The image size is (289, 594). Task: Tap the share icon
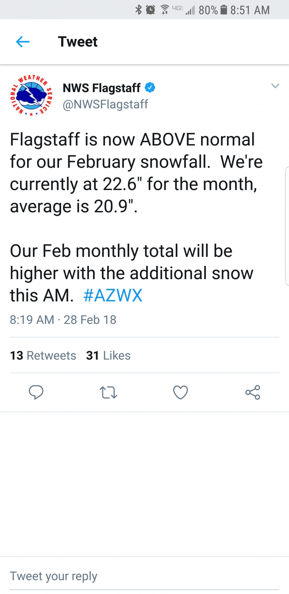pyautogui.click(x=253, y=392)
